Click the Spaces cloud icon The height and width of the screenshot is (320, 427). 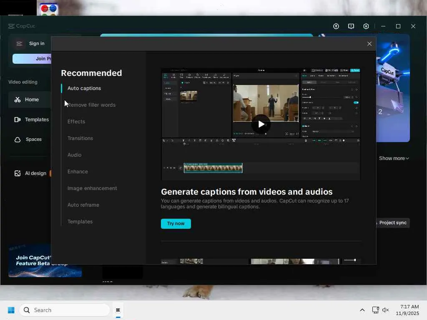(x=18, y=140)
